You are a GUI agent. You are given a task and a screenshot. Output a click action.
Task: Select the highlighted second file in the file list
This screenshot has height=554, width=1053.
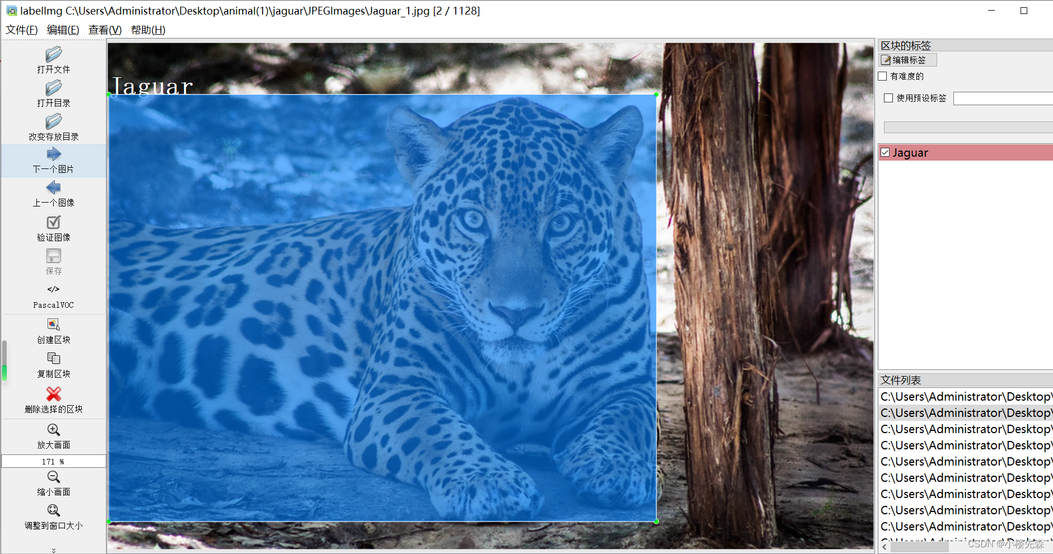click(966, 413)
